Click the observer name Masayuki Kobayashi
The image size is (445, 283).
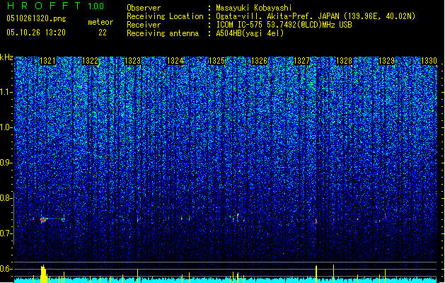pyautogui.click(x=253, y=8)
